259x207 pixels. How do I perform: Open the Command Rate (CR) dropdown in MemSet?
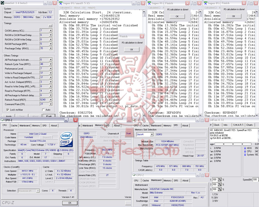coord(51,104)
